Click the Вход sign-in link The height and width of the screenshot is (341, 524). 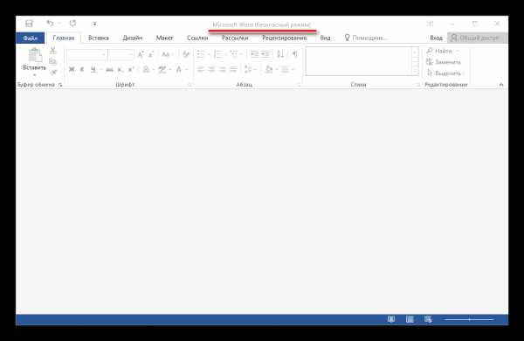pyautogui.click(x=436, y=38)
